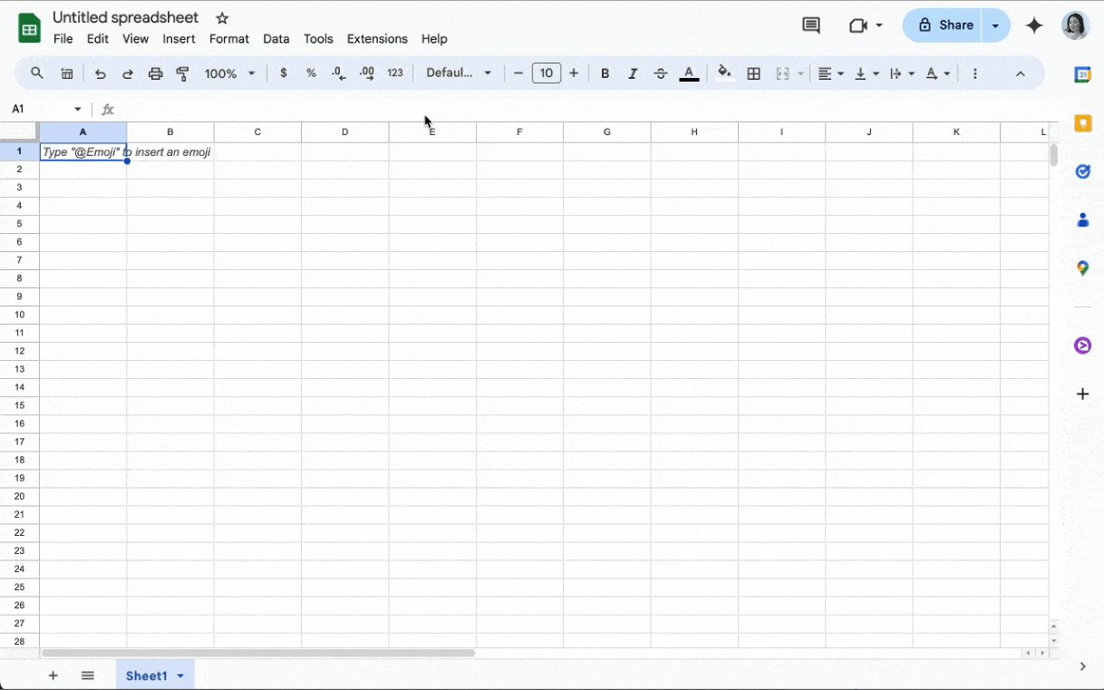Open the Extensions menu
This screenshot has height=690, width=1104.
377,39
